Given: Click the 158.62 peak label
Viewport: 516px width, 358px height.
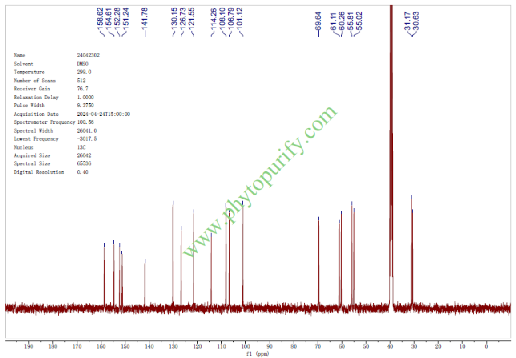Looking at the screenshot, I should (x=101, y=18).
